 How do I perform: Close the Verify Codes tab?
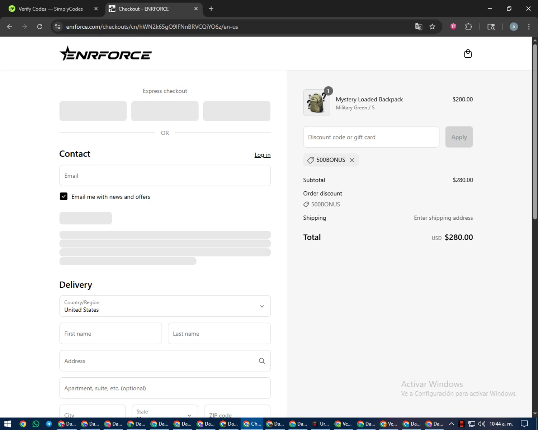tap(96, 9)
